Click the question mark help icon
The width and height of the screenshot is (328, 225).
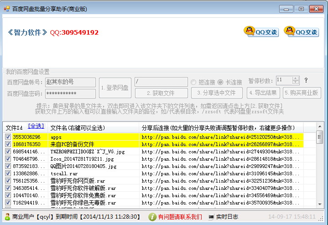306,80
